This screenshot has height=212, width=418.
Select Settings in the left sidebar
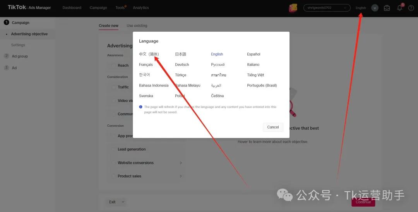[18, 45]
